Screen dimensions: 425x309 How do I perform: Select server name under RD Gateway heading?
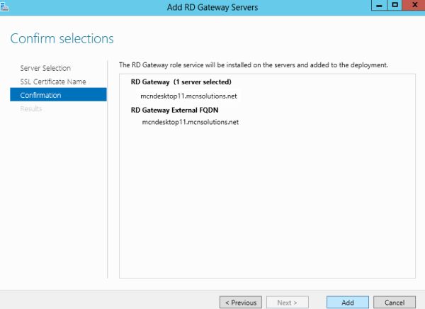pos(188,96)
